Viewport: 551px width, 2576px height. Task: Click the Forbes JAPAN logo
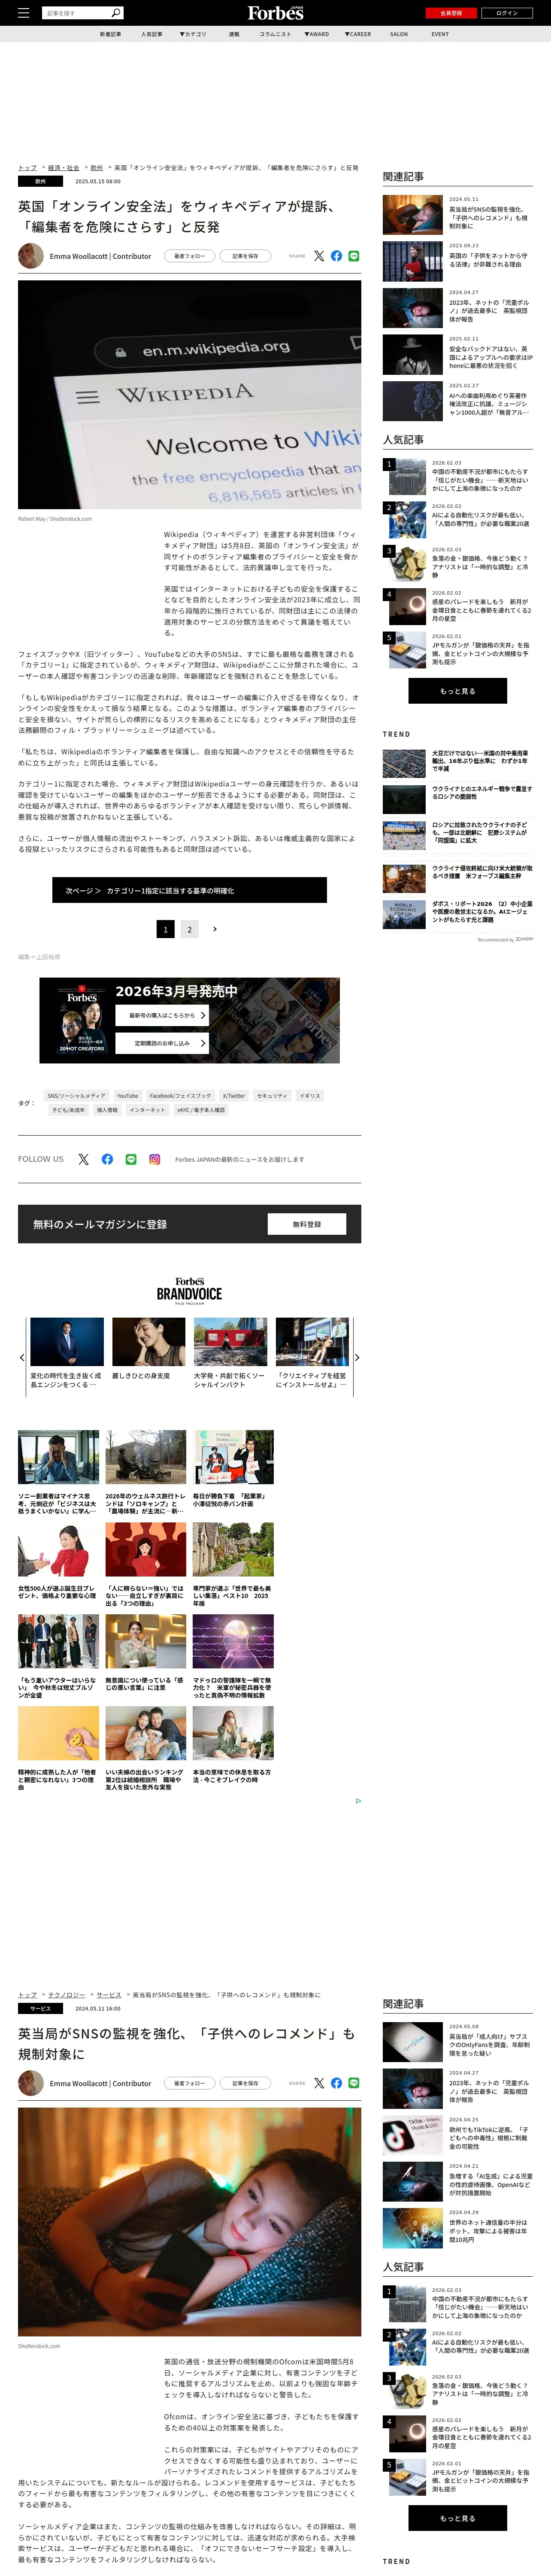(x=275, y=13)
